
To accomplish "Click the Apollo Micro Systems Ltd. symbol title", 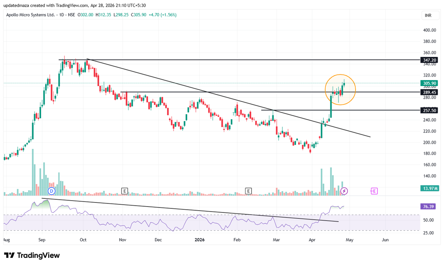I will (31, 15).
